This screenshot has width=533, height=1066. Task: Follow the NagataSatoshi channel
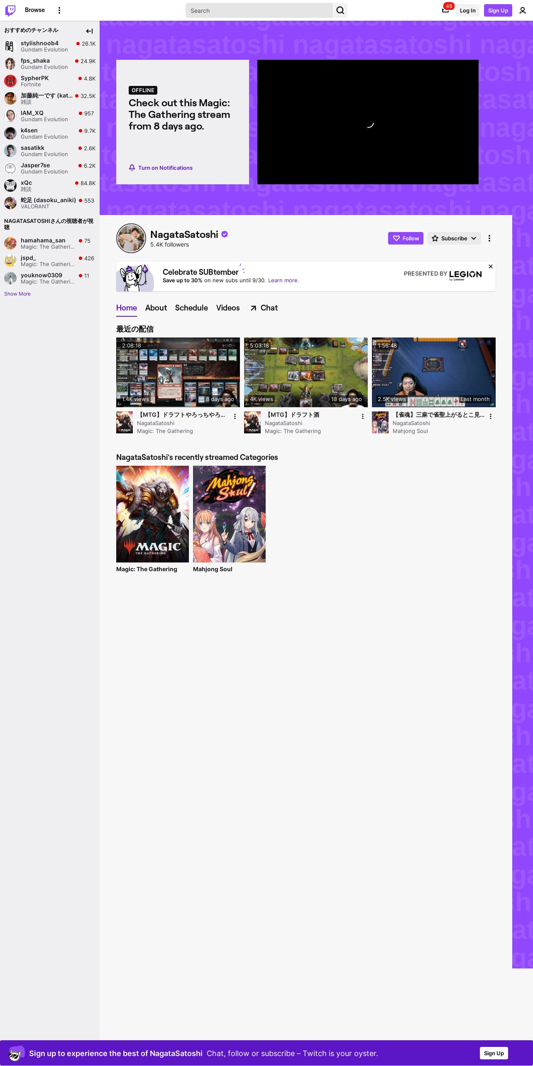click(406, 238)
